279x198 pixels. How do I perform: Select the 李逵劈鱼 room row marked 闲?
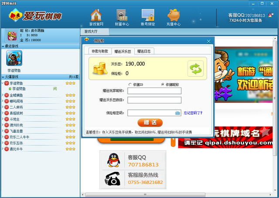[40, 89]
